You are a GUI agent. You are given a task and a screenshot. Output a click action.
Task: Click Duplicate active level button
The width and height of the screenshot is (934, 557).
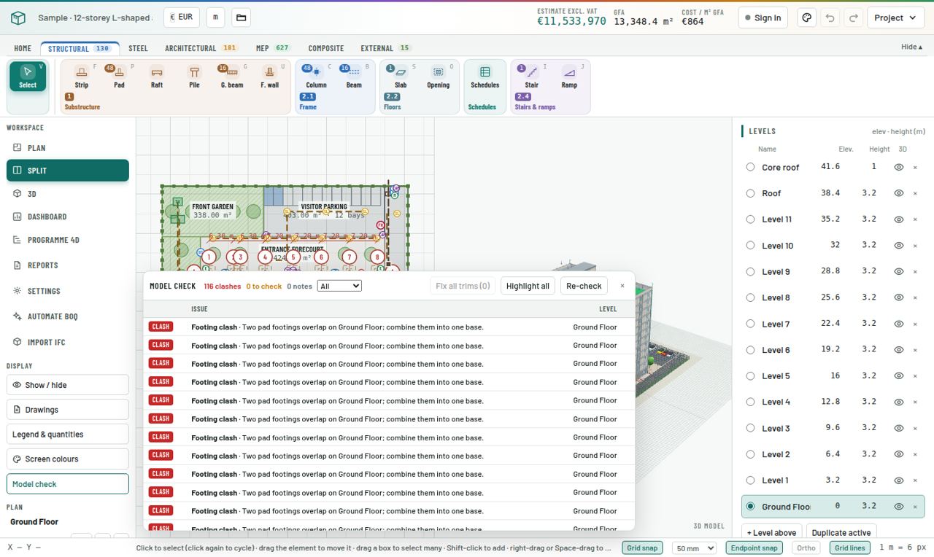[841, 532]
